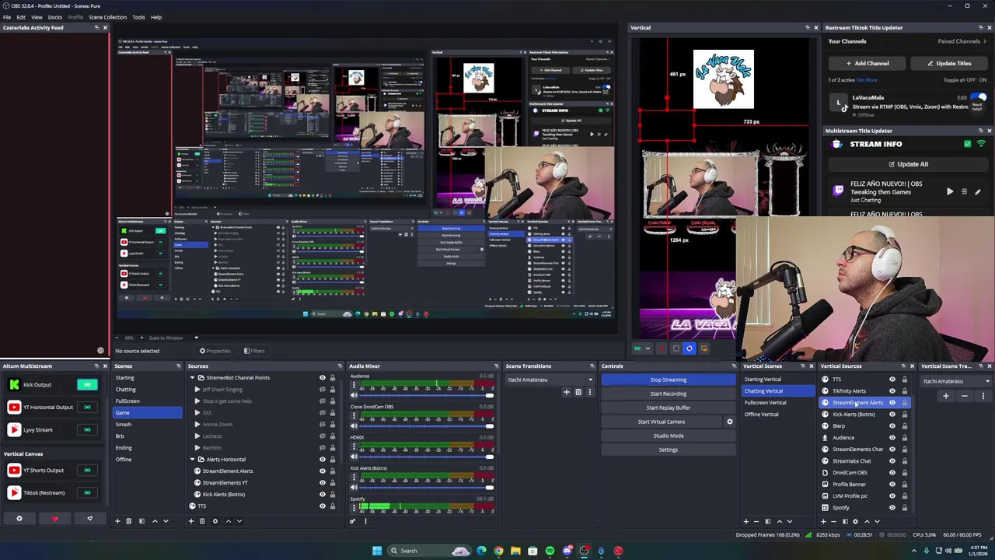
Task: Click Add Channel in Restream dock
Action: [x=867, y=63]
